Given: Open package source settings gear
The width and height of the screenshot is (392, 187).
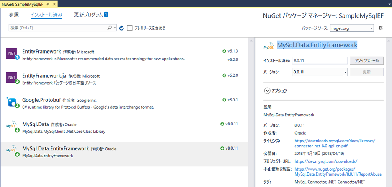Looking at the screenshot, I should pyautogui.click(x=381, y=28).
